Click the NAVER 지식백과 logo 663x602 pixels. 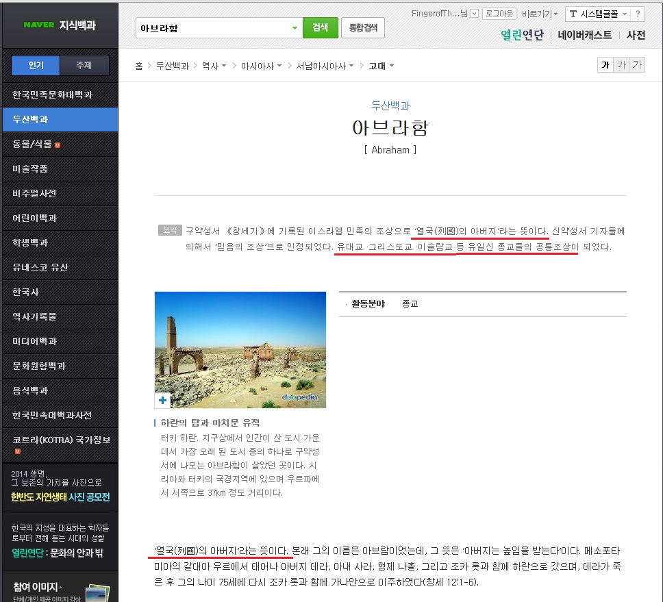click(x=60, y=25)
